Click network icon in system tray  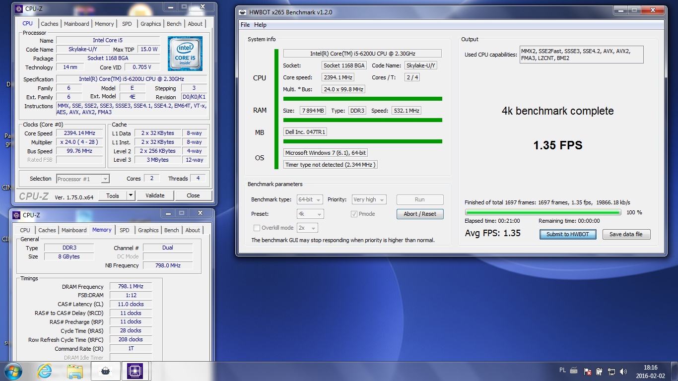click(611, 372)
